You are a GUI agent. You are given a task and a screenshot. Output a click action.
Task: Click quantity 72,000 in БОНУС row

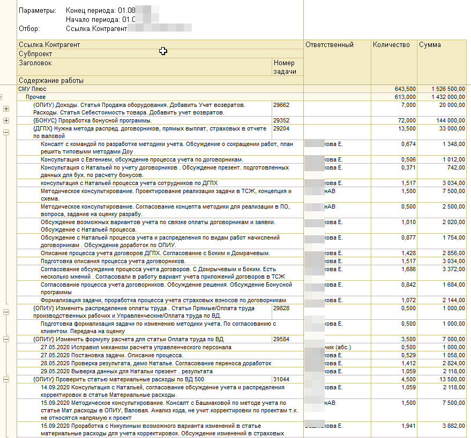407,120
